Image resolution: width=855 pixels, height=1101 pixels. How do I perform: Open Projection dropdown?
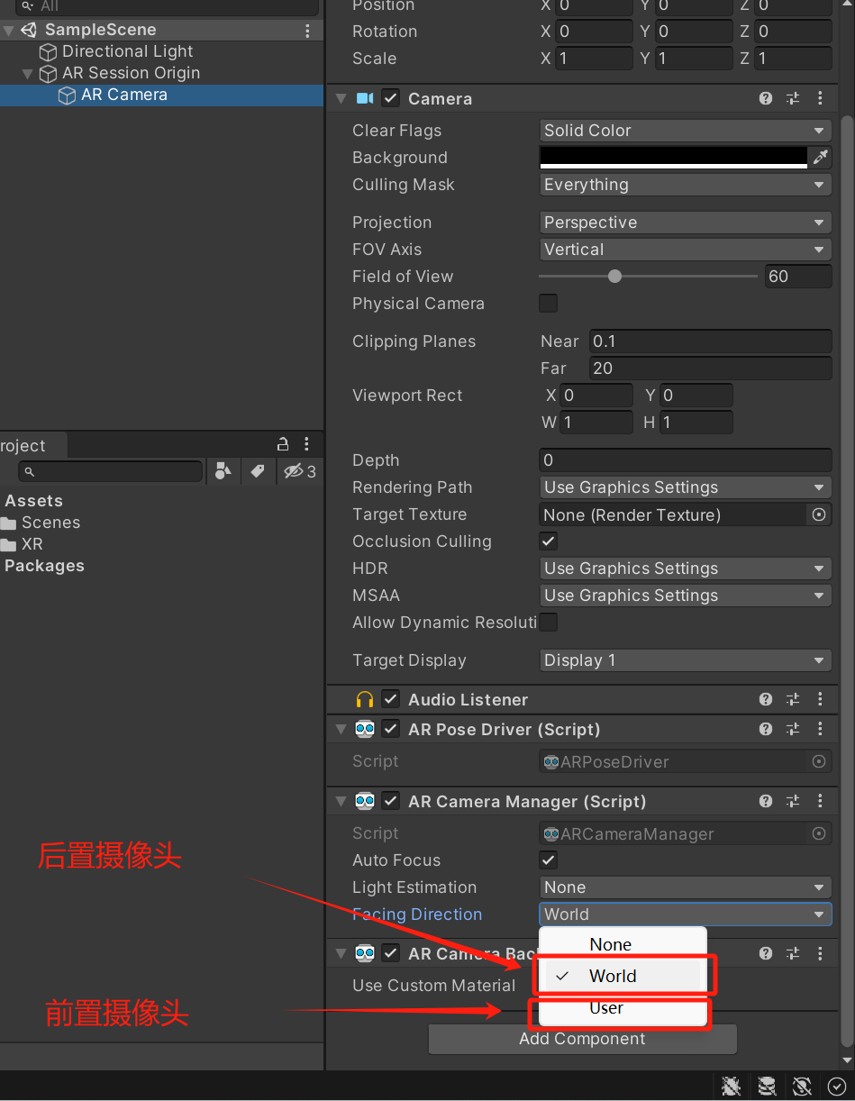pos(685,223)
